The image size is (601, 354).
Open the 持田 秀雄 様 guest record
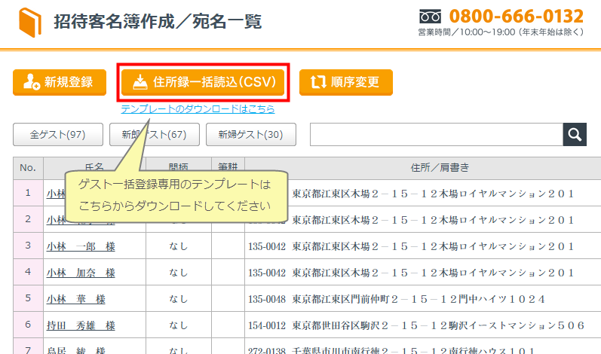pos(80,325)
